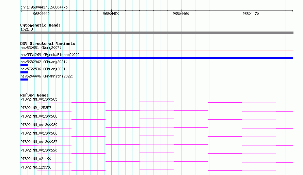Click the short blue bar under nsv6244406
The image size is (303, 175).
pos(24,80)
